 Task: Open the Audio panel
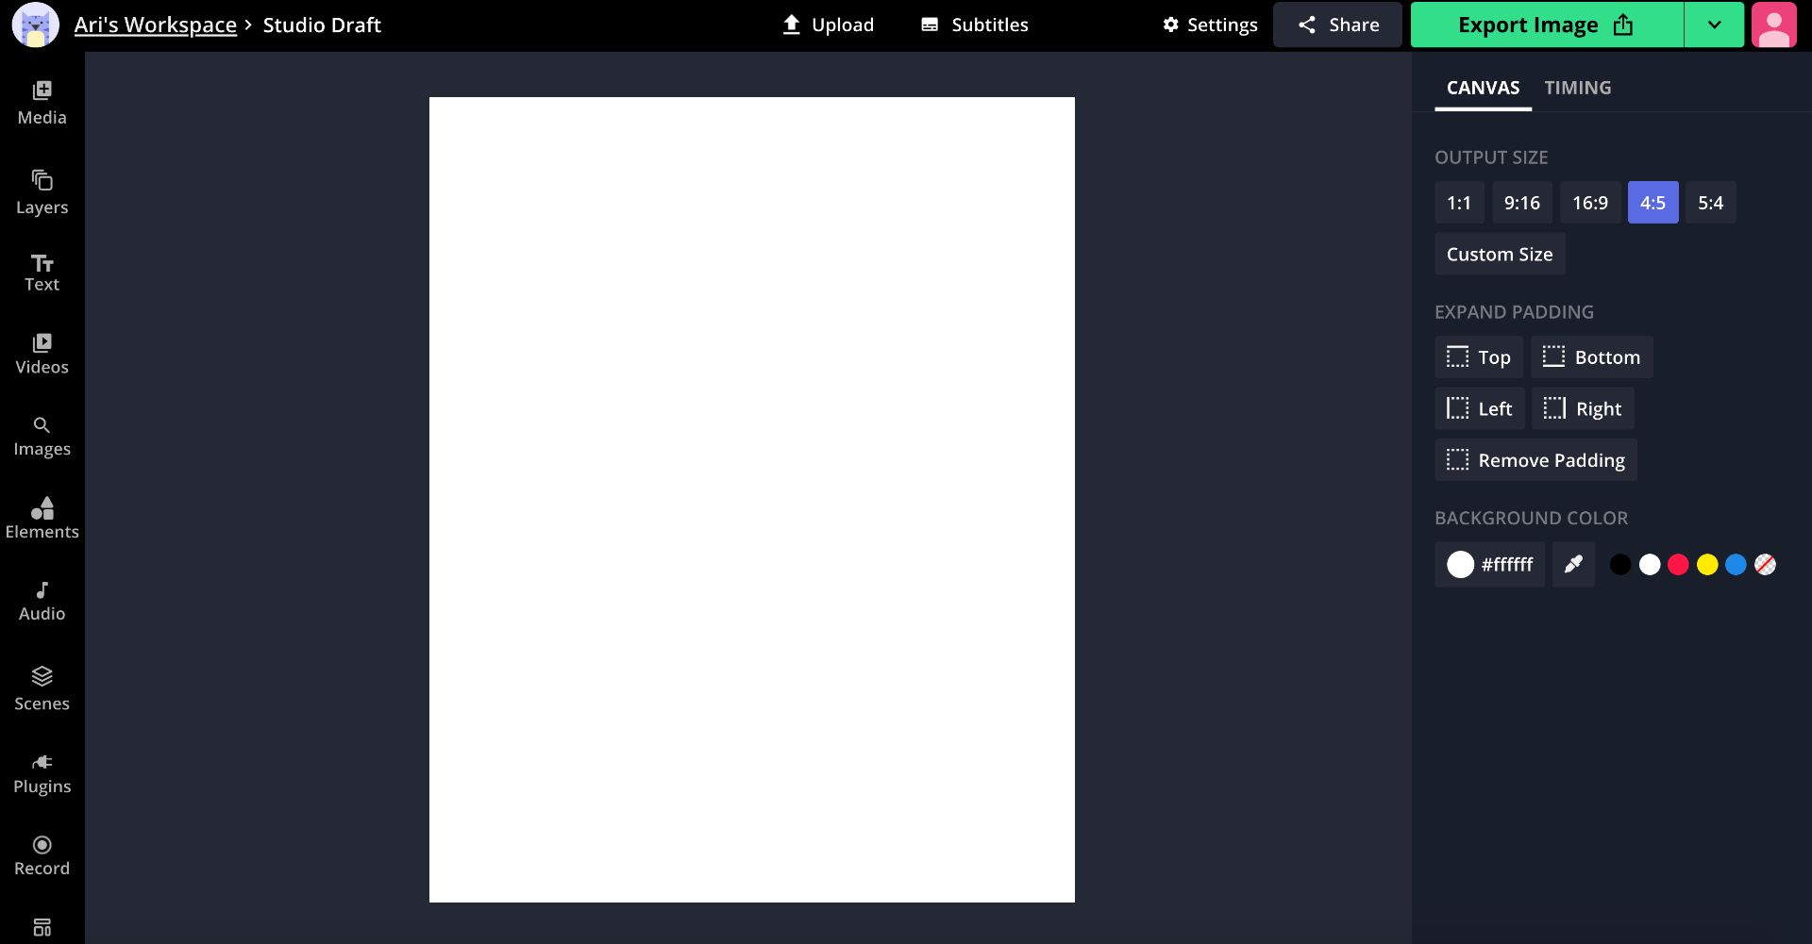pyautogui.click(x=42, y=602)
